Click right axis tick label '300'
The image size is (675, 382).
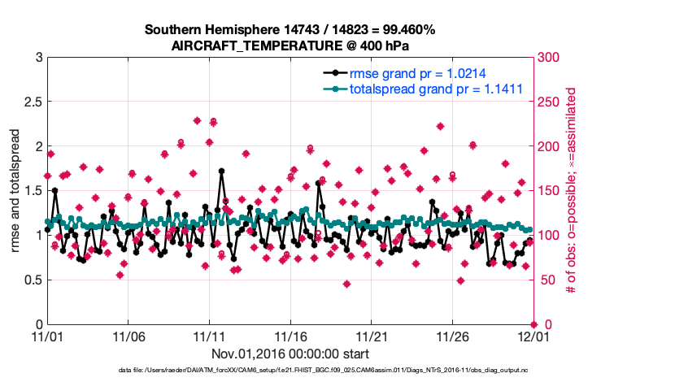tap(548, 57)
